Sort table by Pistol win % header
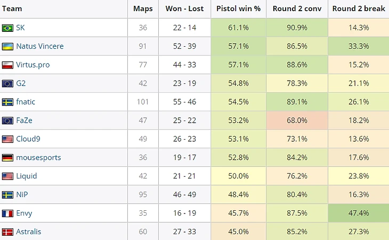Screen dimensions: 389x240 click(238, 8)
